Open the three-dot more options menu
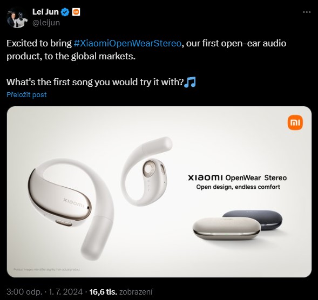 (x=307, y=12)
